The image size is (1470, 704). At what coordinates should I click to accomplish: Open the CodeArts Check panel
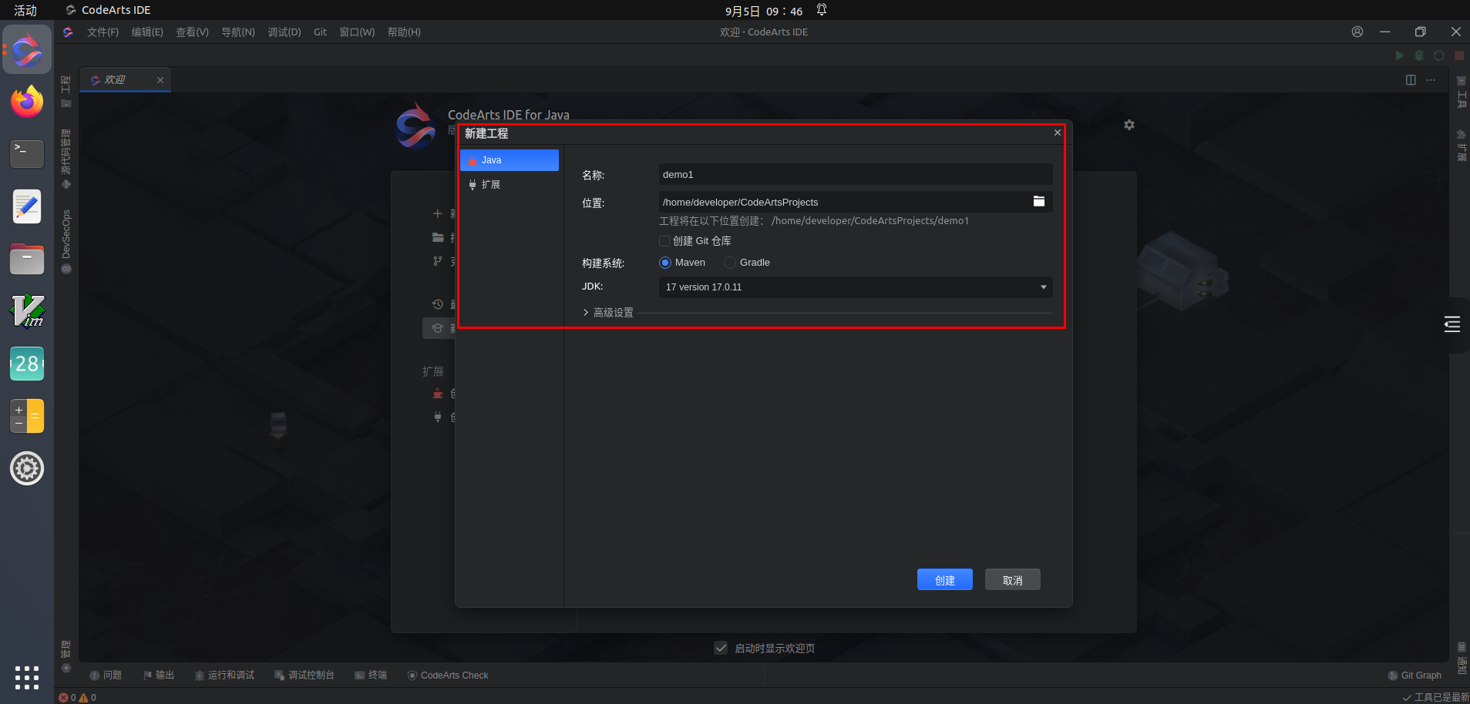(448, 676)
